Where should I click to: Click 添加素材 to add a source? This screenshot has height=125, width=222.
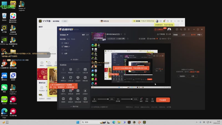pyautogui.click(x=74, y=59)
